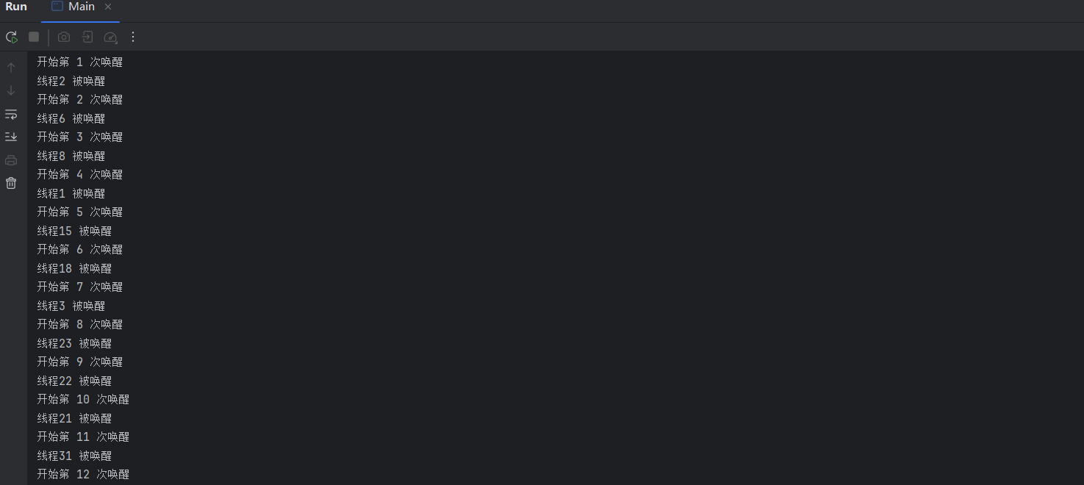Click the output line '线程23 被唤醒'
Image resolution: width=1084 pixels, height=485 pixels.
pyautogui.click(x=74, y=343)
